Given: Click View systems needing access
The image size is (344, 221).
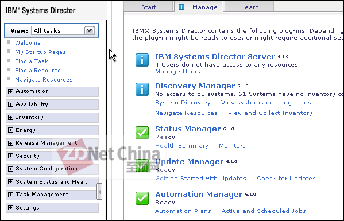Looking at the screenshot, I should pos(268,103).
